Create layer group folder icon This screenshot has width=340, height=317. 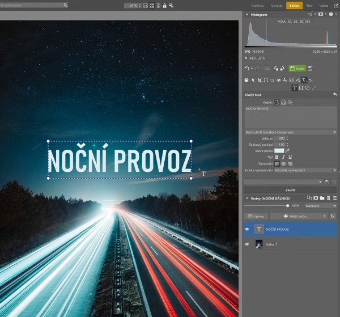(x=322, y=198)
